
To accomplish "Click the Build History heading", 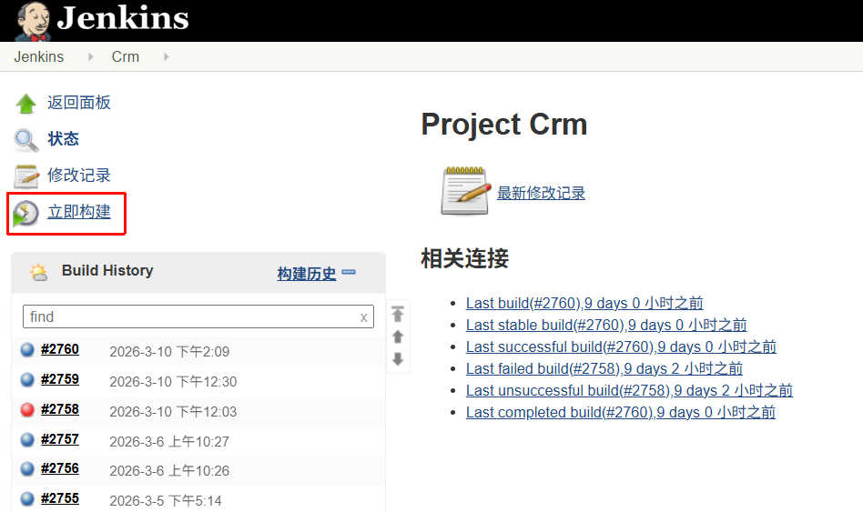I will tap(107, 271).
